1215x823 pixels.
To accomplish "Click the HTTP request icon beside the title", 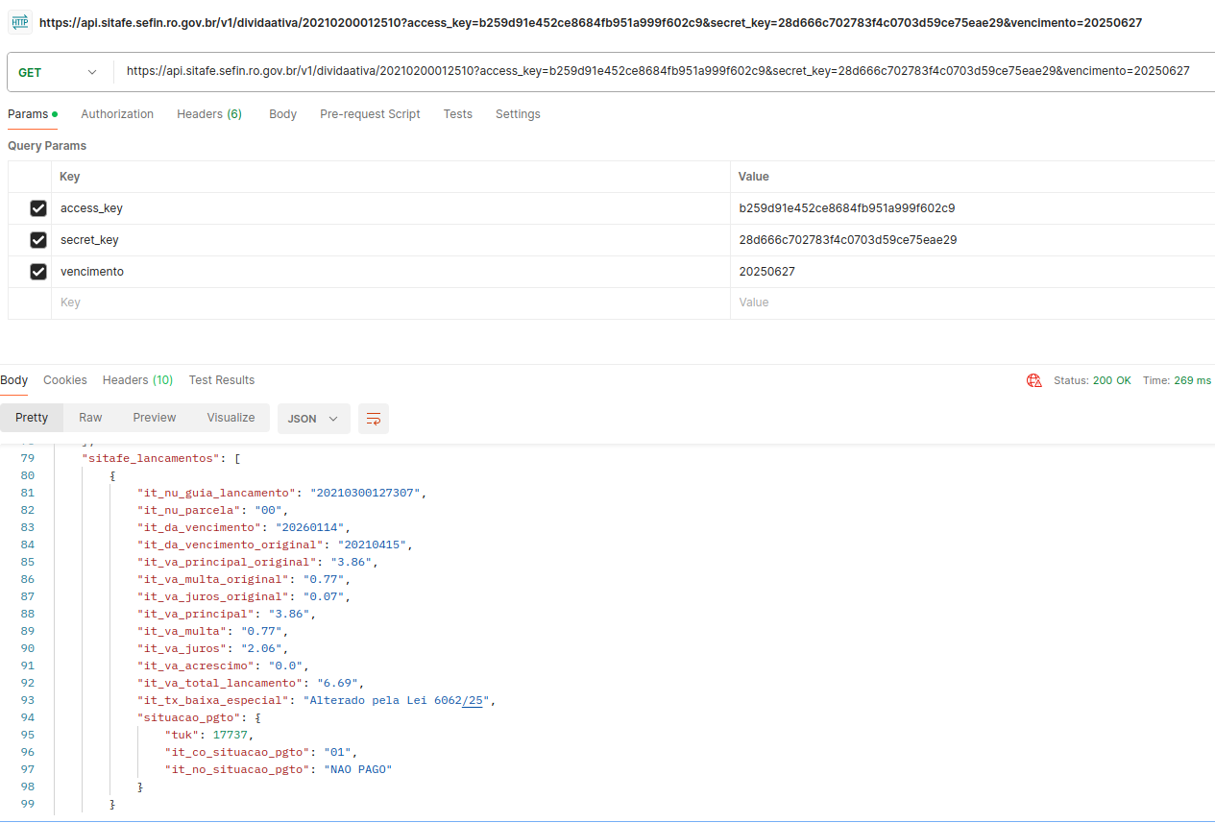I will pos(19,22).
